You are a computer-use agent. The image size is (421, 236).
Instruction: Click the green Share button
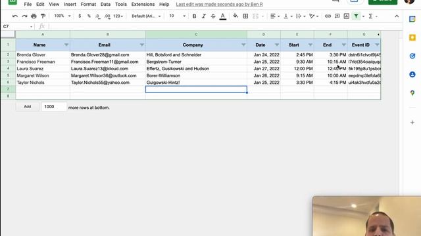tap(383, 1)
